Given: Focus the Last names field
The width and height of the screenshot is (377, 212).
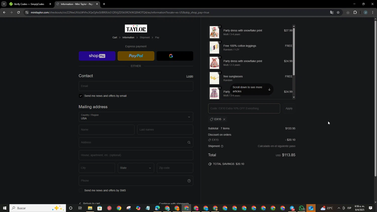Looking at the screenshot, I should coord(165,130).
